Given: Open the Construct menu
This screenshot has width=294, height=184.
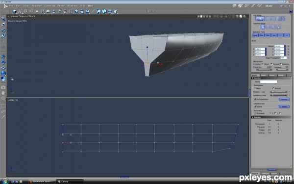Looking at the screenshot, I should click(49, 6).
